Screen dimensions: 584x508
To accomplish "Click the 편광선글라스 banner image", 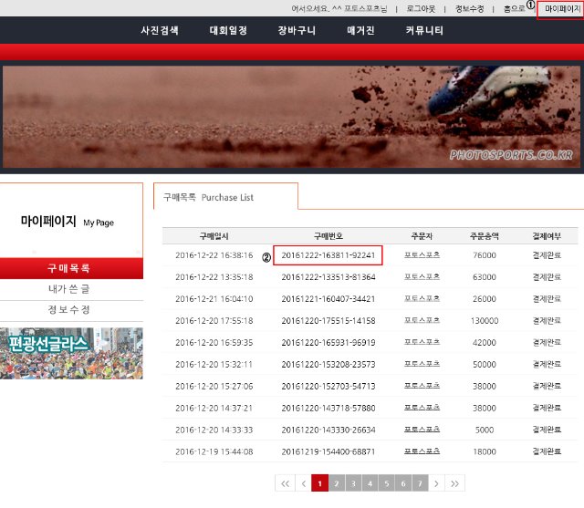I will click(71, 353).
